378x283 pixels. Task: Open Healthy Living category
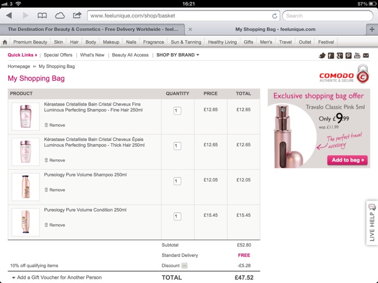(x=222, y=42)
